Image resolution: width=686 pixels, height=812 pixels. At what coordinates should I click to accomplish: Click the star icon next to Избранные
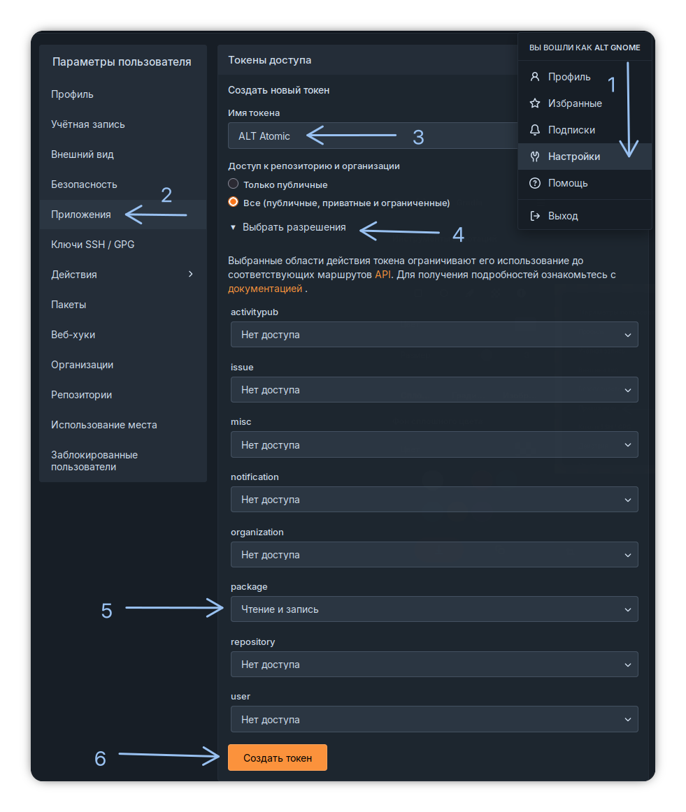(x=535, y=103)
